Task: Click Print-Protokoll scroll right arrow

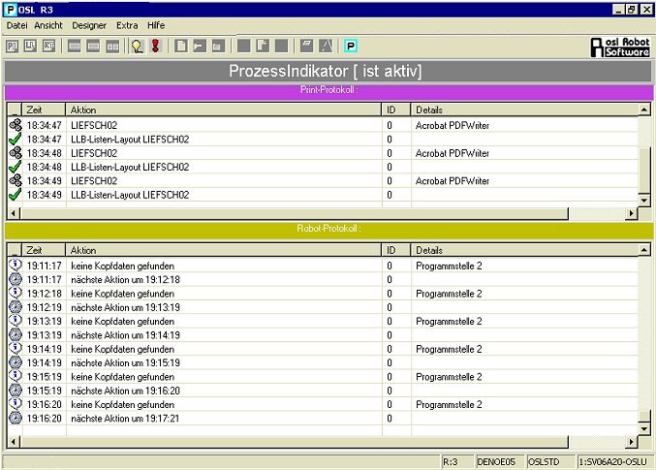Action: pyautogui.click(x=632, y=213)
